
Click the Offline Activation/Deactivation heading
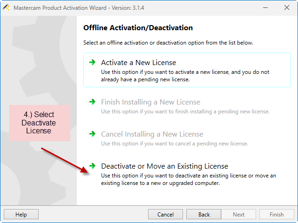[x=138, y=28]
